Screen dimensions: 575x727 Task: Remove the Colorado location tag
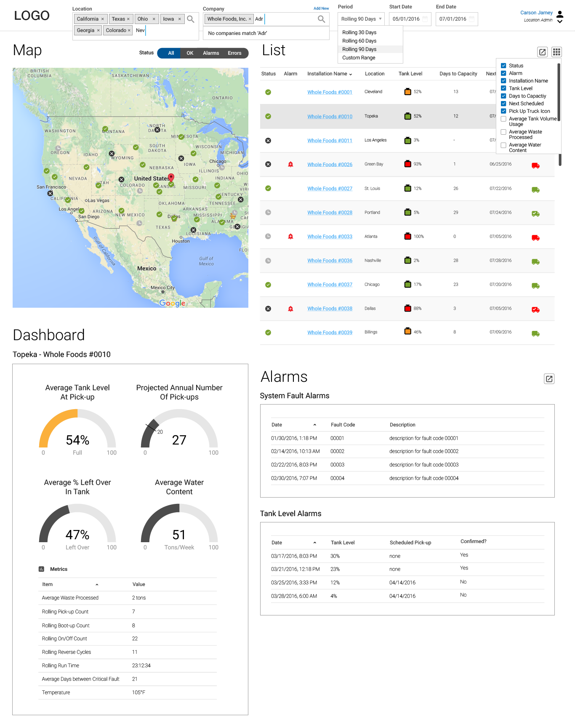tap(129, 30)
